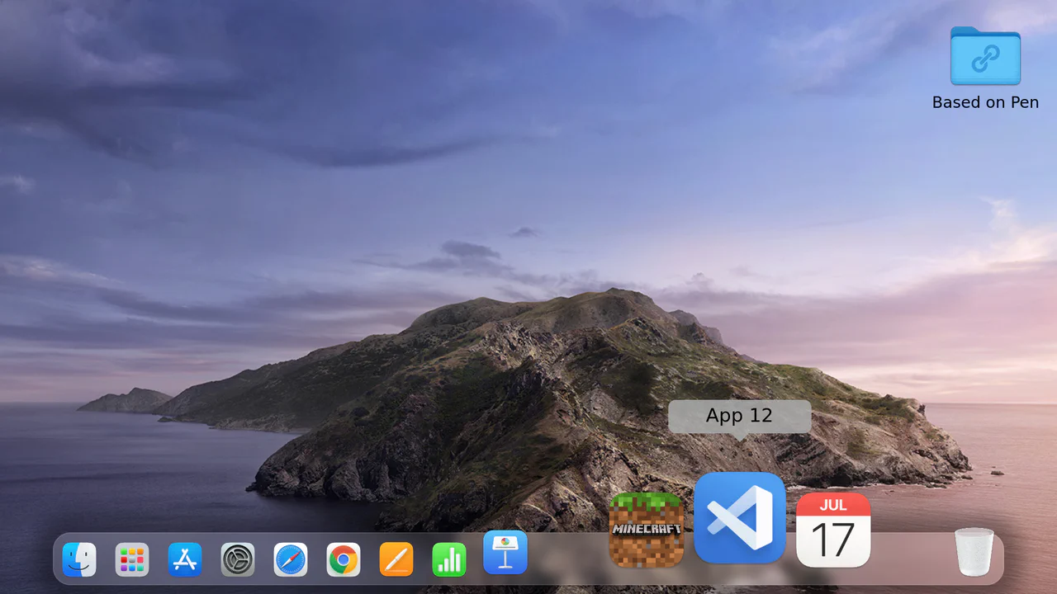This screenshot has width=1057, height=594.
Task: Open Finder from the dock
Action: [x=79, y=559]
